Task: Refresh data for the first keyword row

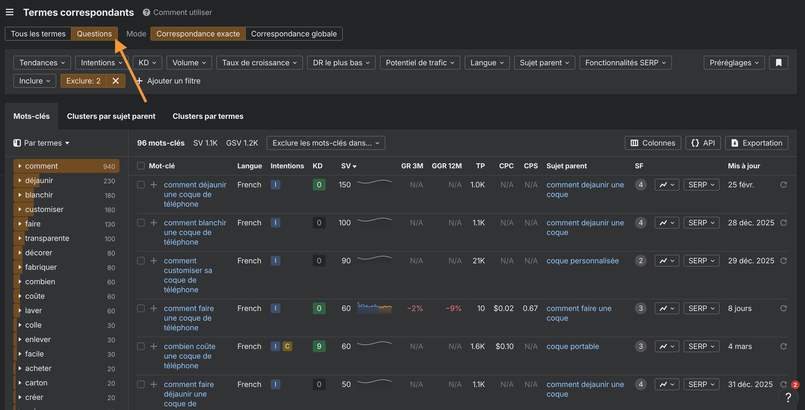Action: (x=784, y=185)
